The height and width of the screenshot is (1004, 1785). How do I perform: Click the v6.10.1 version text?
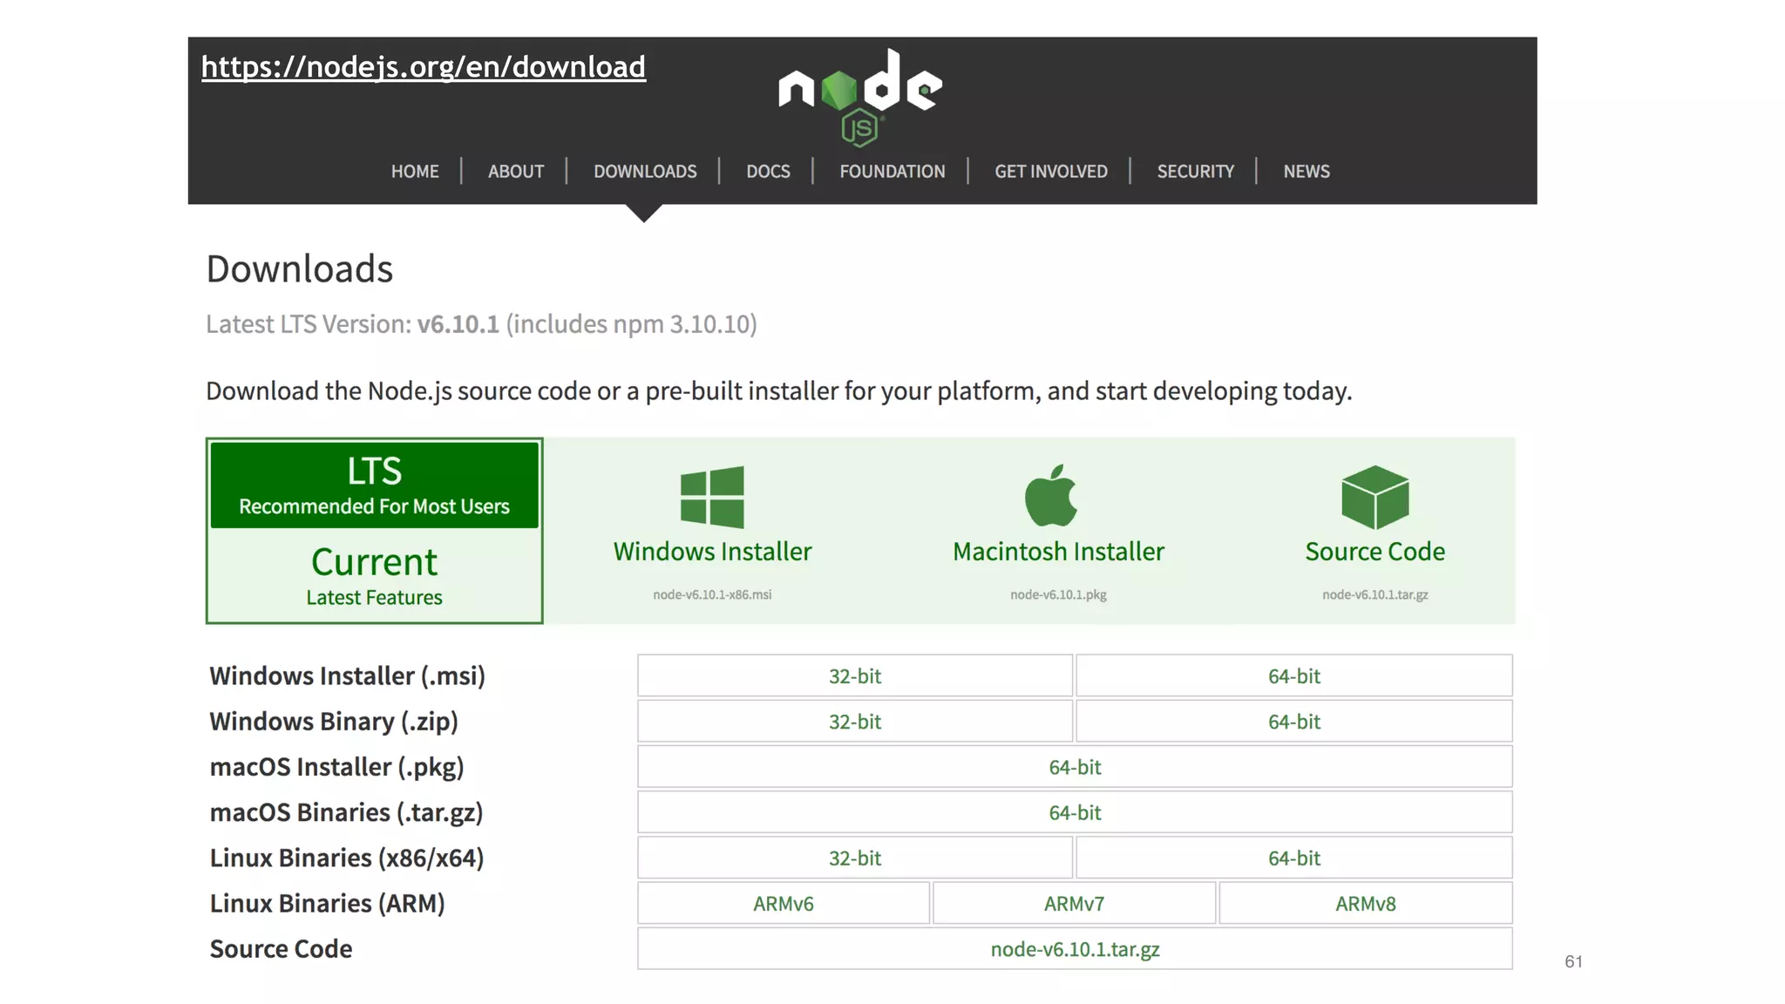pos(458,324)
